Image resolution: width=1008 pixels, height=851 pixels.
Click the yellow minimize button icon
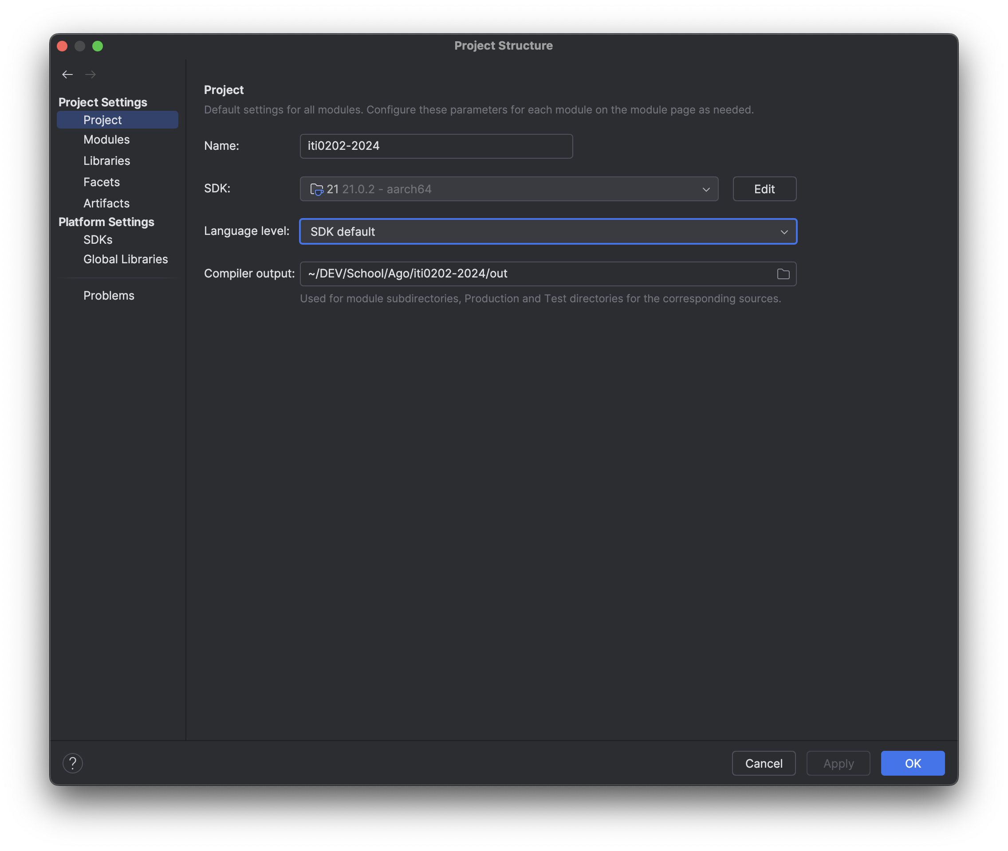click(81, 46)
